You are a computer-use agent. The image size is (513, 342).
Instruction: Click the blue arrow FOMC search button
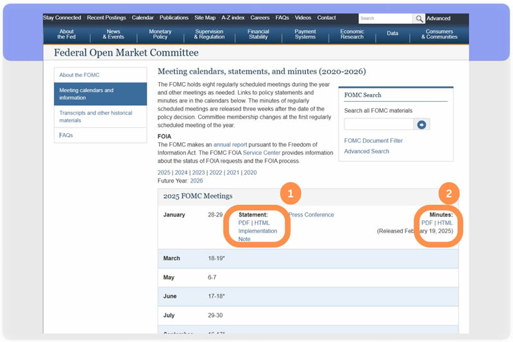click(x=421, y=124)
